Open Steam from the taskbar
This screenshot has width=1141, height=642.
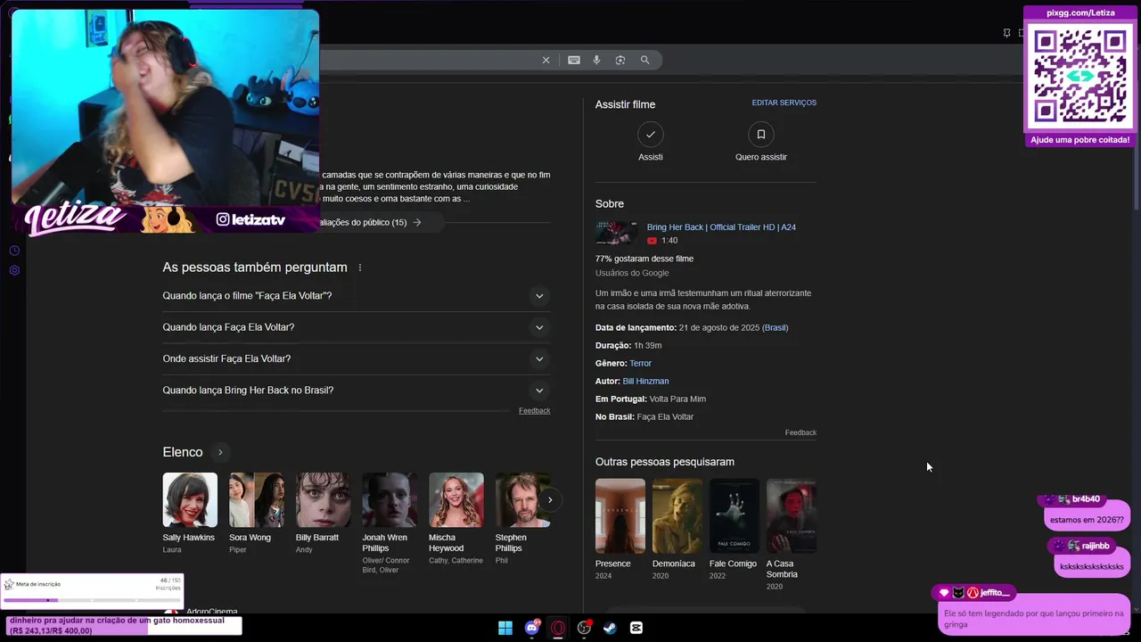(x=610, y=628)
